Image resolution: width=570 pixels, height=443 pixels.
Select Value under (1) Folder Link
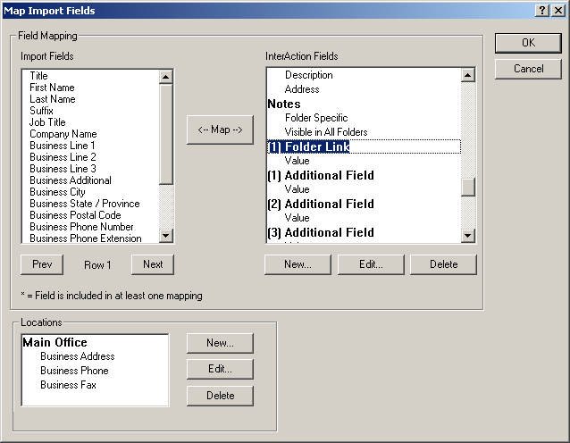[297, 161]
